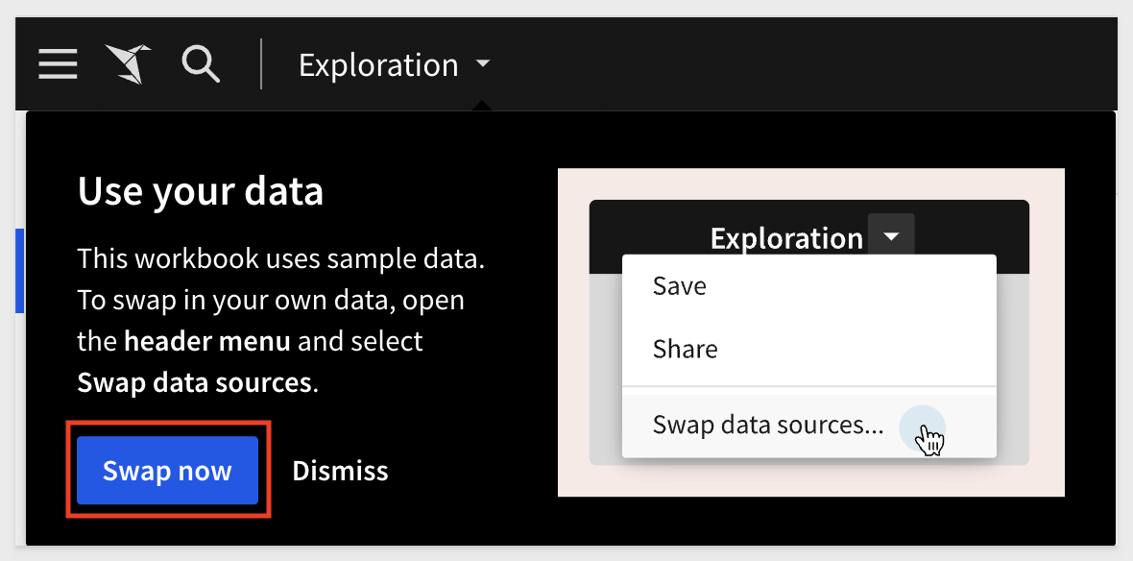The width and height of the screenshot is (1133, 561).
Task: Click the blue highlight circle near Swap data sources
Action: point(924,427)
